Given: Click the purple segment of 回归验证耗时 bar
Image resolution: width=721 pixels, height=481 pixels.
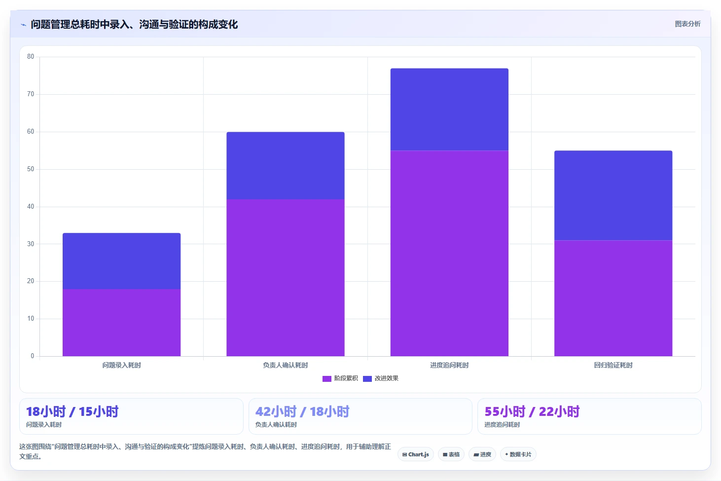Looking at the screenshot, I should pyautogui.click(x=613, y=298).
